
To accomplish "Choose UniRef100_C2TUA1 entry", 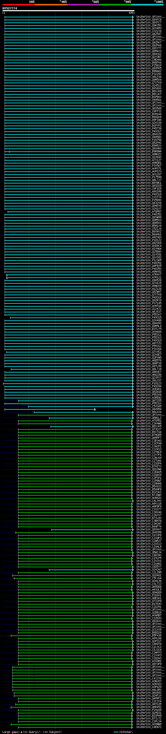I will click(x=149, y=461).
